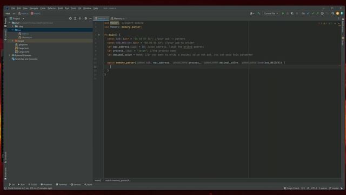
Task: Open the Current File run configuration dropdown
Action: click(271, 14)
